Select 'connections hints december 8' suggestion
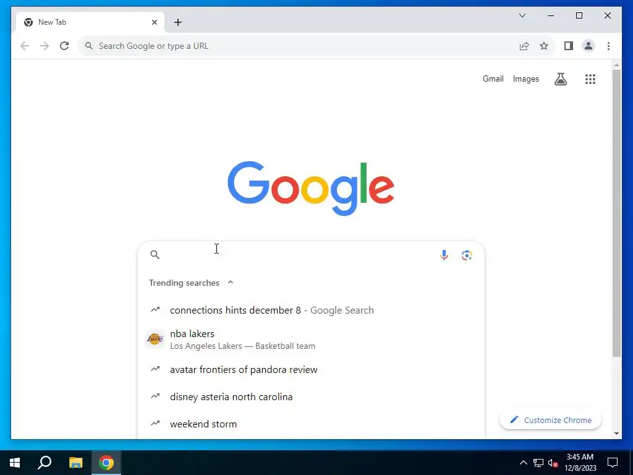Screen dimensions: 633x475 (x=312, y=310)
